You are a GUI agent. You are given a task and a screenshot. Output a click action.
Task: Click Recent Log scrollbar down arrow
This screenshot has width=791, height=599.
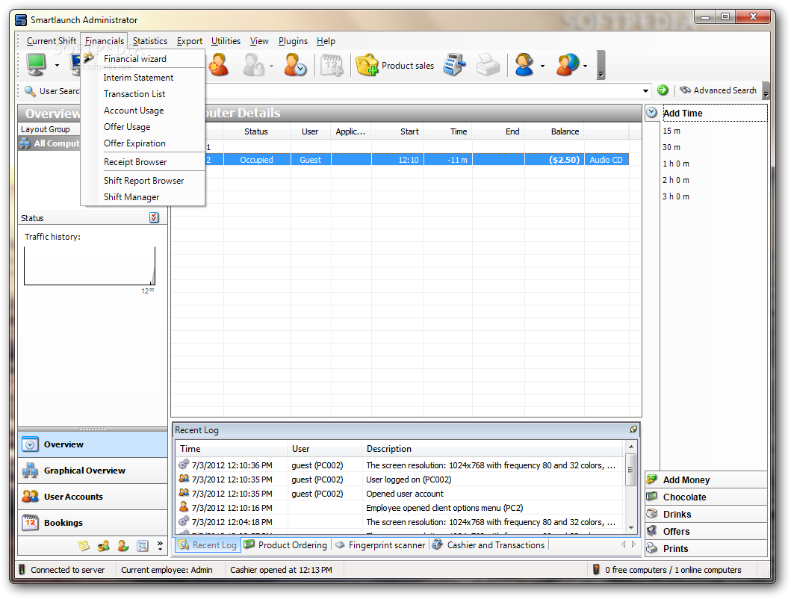pyautogui.click(x=631, y=528)
